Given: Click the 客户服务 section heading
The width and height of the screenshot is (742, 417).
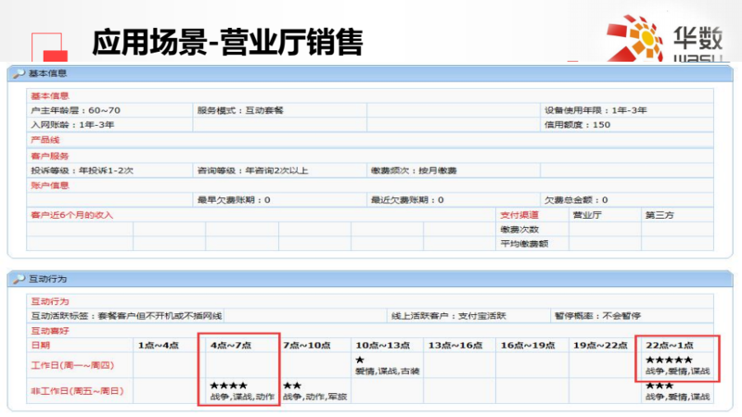Looking at the screenshot, I should (50, 156).
